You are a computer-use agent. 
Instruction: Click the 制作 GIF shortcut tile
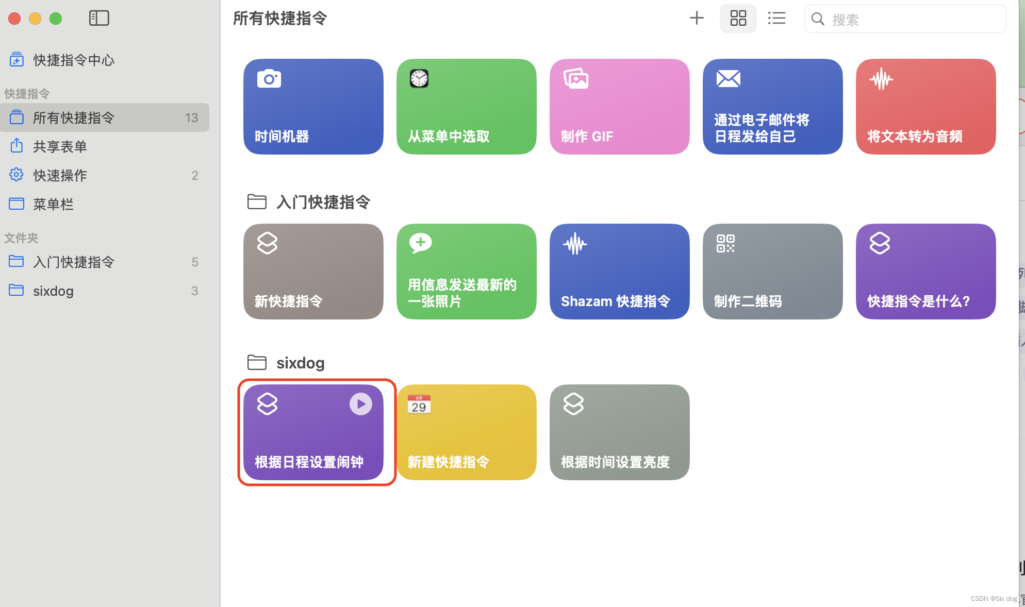tap(619, 107)
